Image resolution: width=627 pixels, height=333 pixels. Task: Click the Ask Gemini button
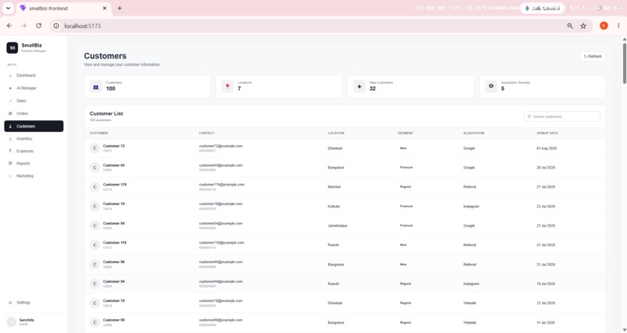(x=542, y=8)
